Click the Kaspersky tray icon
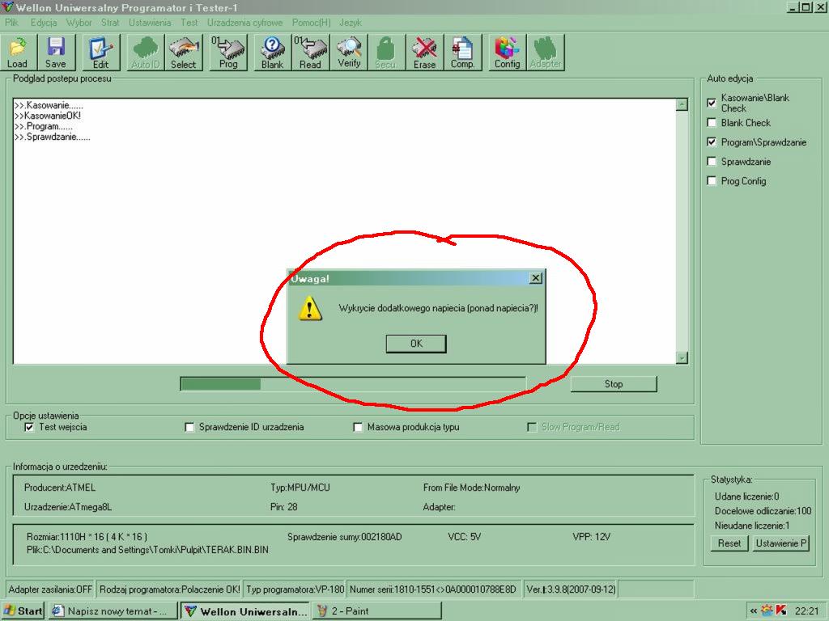This screenshot has width=829, height=621. click(781, 611)
